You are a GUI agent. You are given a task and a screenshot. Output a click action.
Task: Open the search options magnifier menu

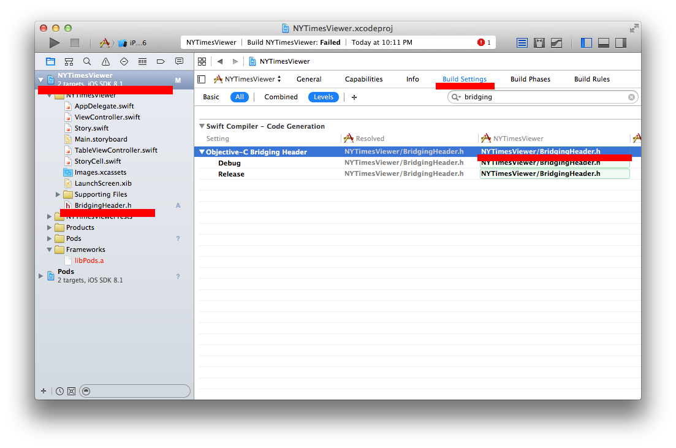point(456,97)
